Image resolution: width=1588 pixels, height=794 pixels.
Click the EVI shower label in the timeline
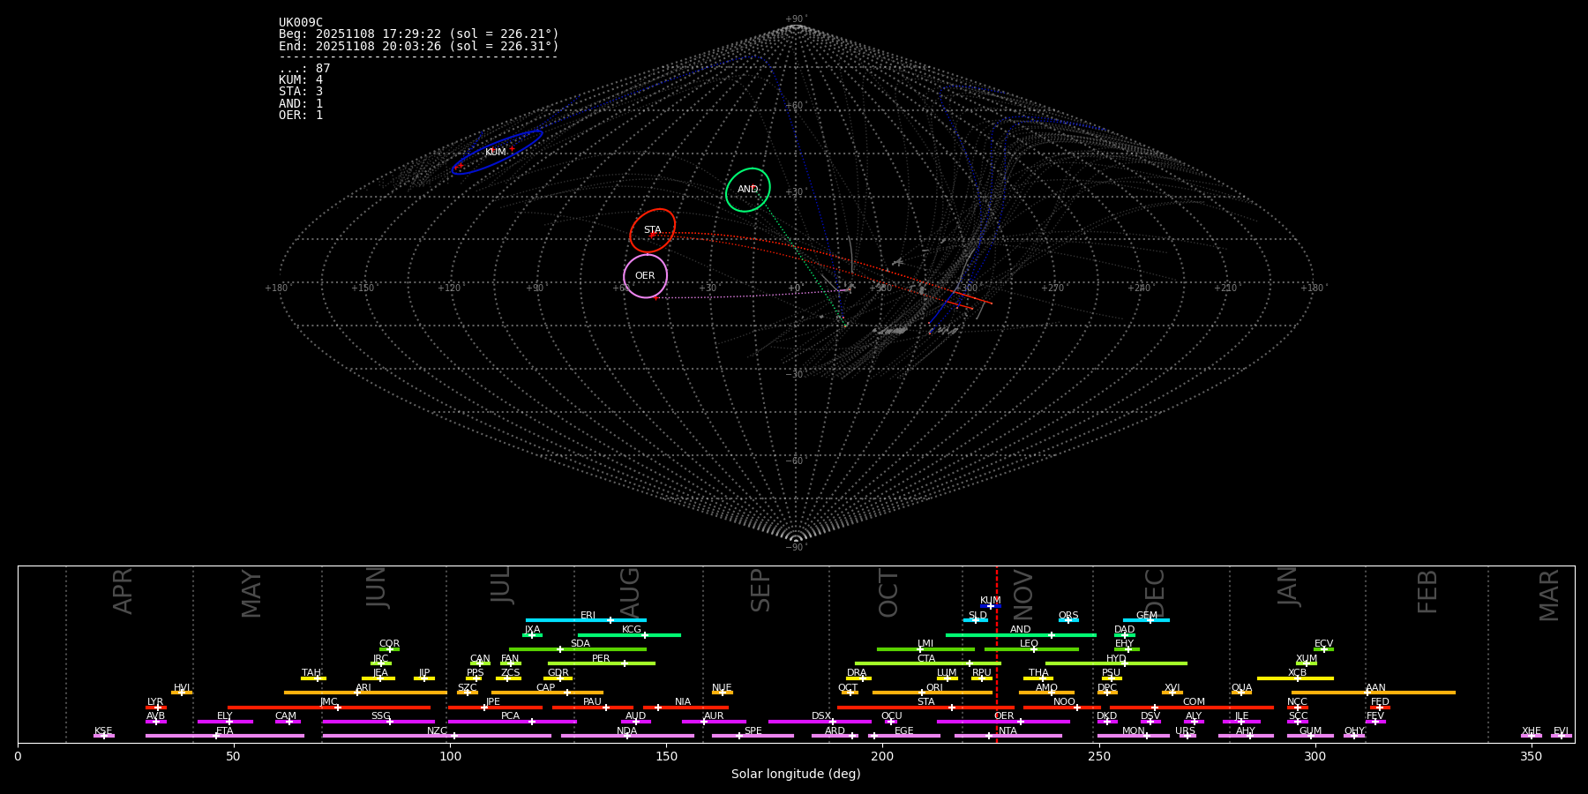(1561, 730)
